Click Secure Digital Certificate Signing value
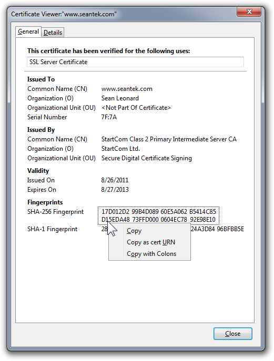This screenshot has width=274, height=361. click(x=147, y=158)
